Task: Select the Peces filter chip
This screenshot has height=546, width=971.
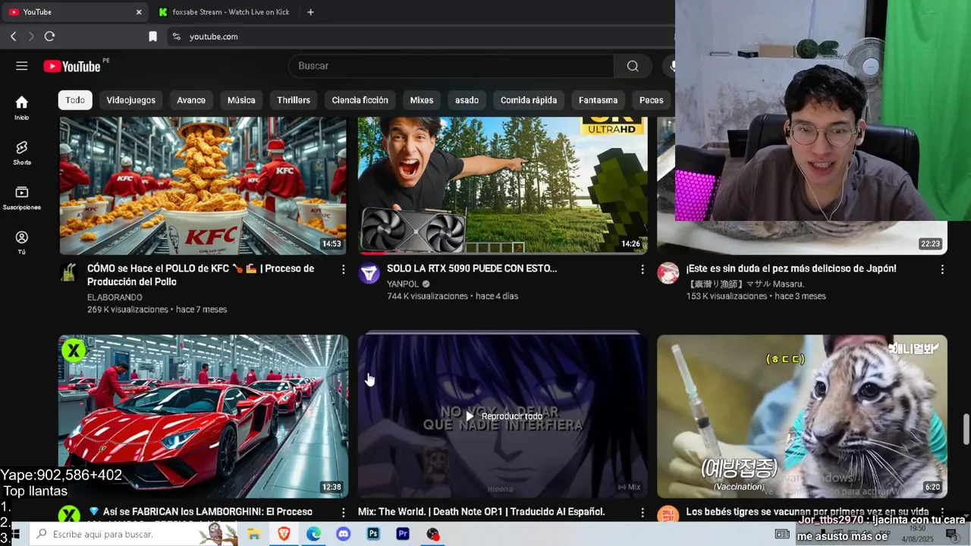Action: [652, 100]
